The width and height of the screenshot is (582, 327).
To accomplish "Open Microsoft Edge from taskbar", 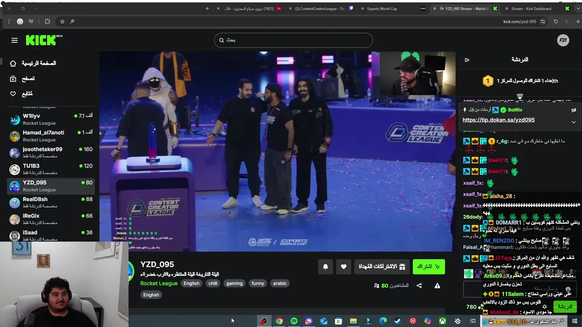I will point(383,321).
